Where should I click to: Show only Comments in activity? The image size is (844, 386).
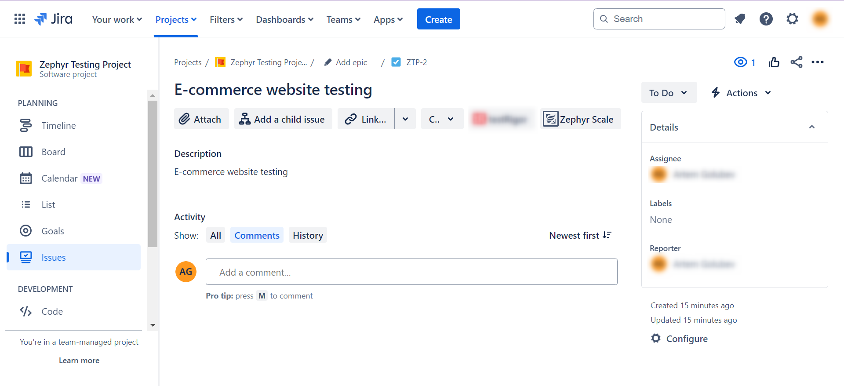(x=257, y=236)
